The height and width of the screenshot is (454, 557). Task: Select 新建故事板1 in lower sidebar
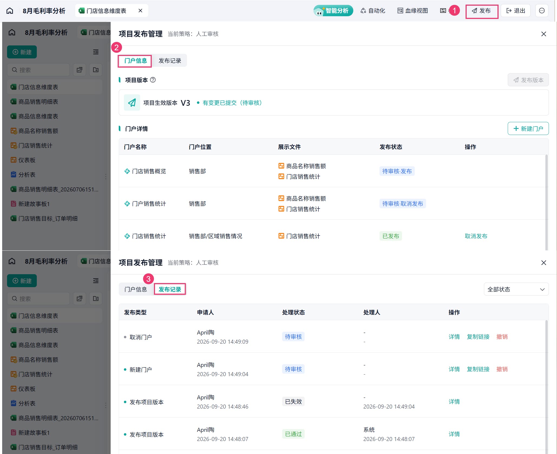[x=55, y=433]
